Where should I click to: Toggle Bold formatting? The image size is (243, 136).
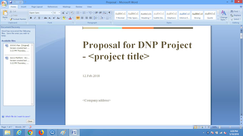[31, 18]
